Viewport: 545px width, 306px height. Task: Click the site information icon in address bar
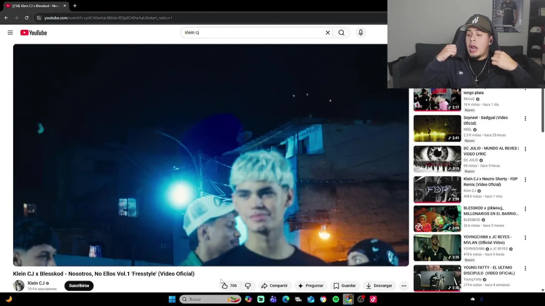click(x=39, y=18)
